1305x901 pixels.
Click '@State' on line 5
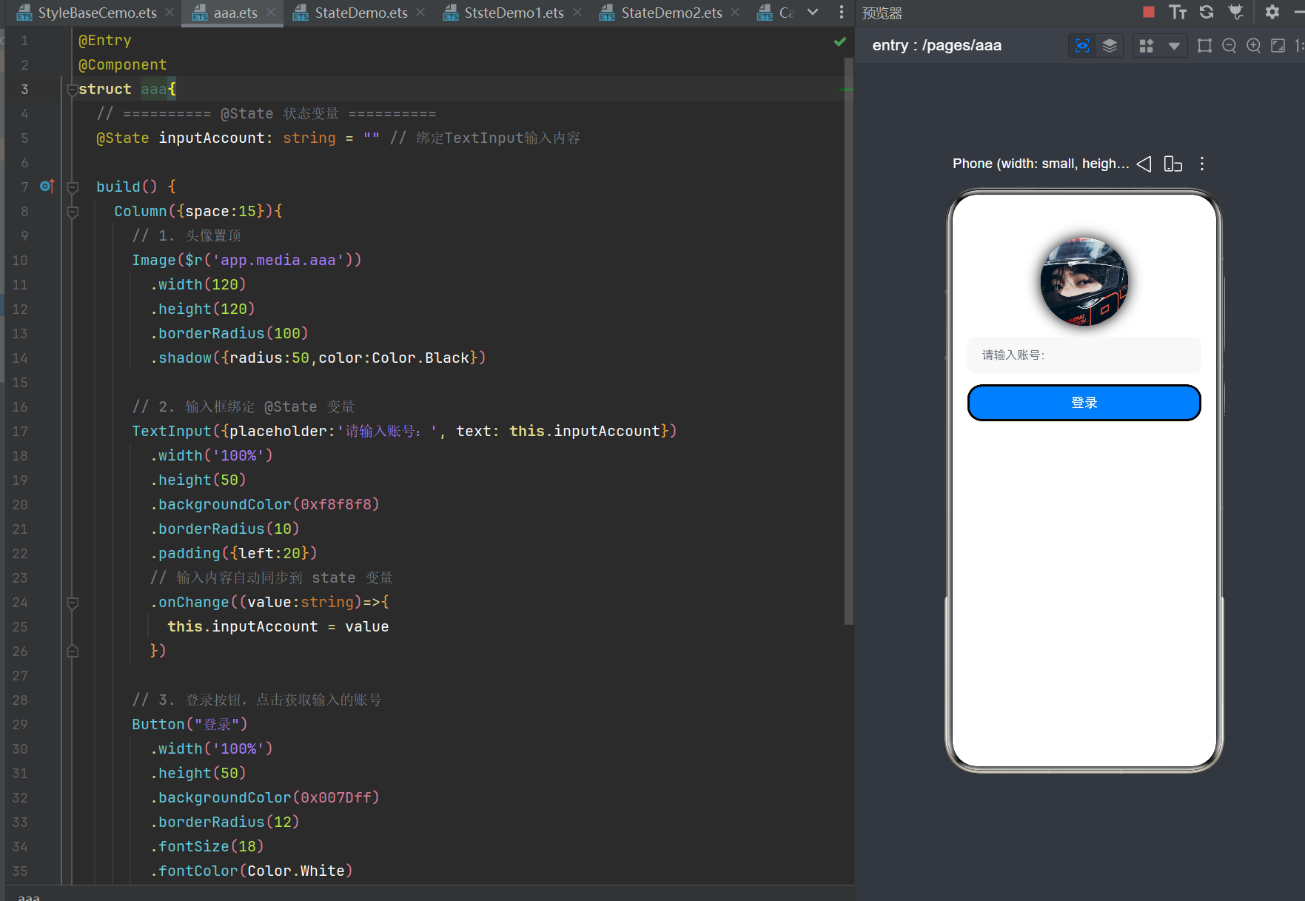123,138
